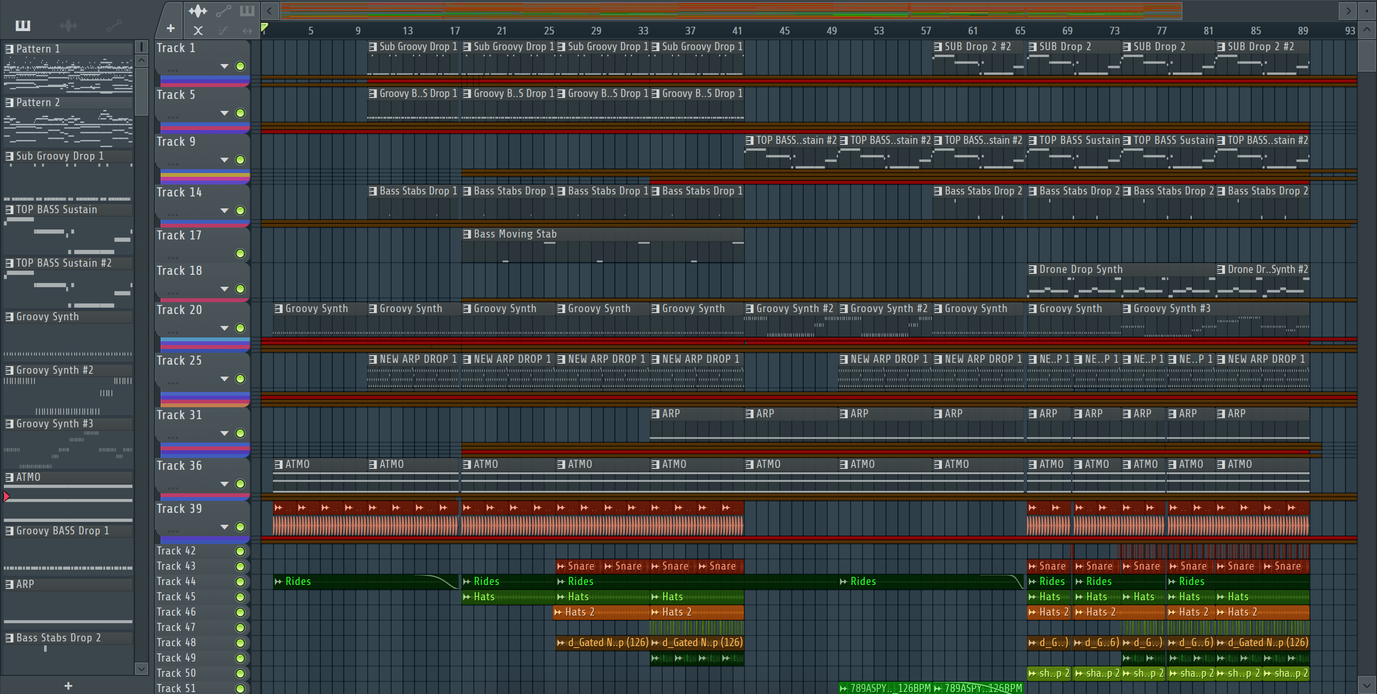Select the first Hats 2 clip on Track 46
Image resolution: width=1377 pixels, height=694 pixels.
click(x=601, y=612)
